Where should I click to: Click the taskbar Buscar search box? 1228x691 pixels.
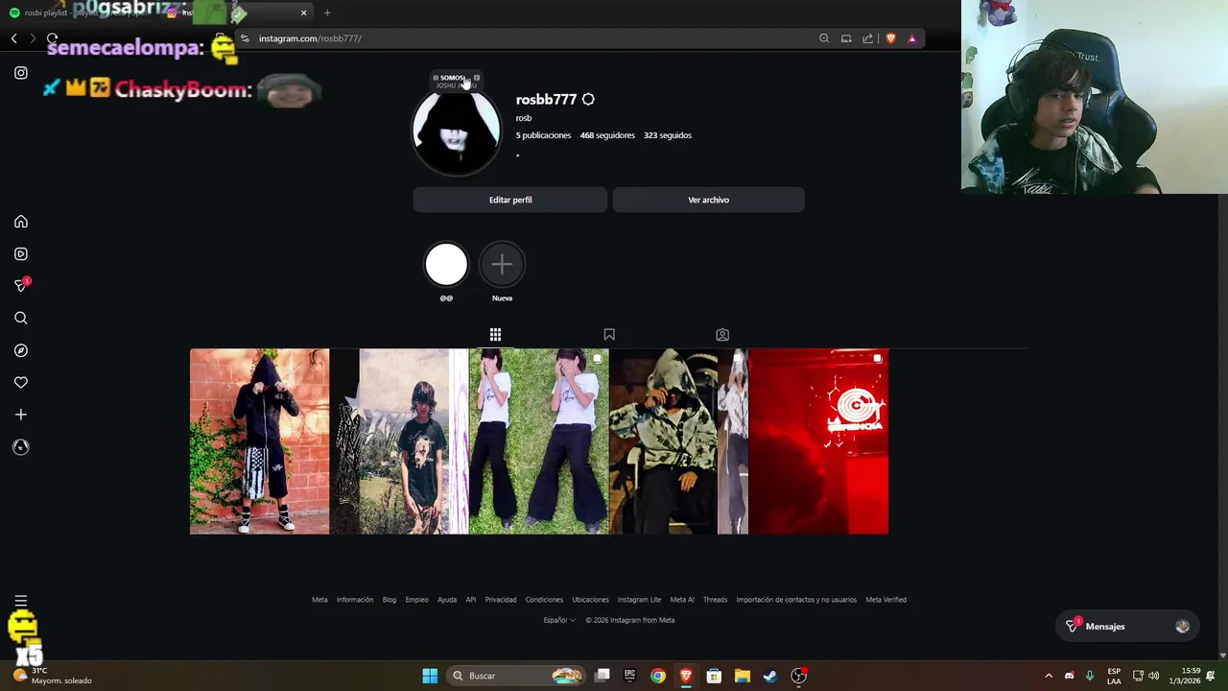point(516,676)
